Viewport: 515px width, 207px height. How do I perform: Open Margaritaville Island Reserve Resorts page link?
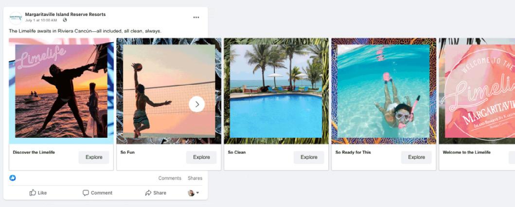point(65,15)
